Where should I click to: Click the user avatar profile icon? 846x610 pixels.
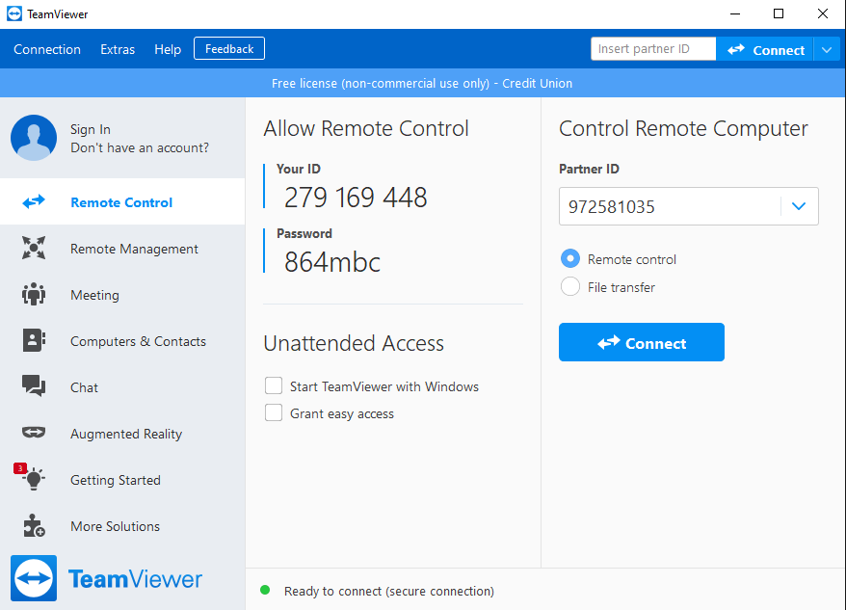point(34,138)
